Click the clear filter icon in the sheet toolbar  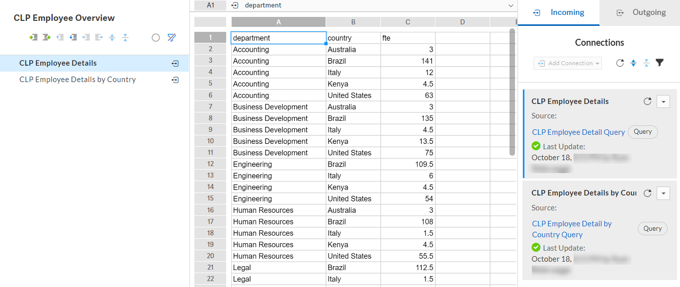(x=171, y=37)
